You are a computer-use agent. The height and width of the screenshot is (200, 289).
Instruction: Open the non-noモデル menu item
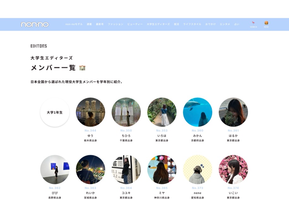[x=74, y=24]
